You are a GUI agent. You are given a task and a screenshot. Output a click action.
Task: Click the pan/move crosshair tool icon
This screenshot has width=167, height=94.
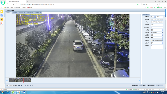[x=23, y=85]
